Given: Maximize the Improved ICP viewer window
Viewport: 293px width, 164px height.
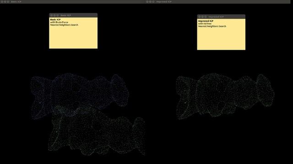Looking at the screenshot, I should [x=153, y=1].
